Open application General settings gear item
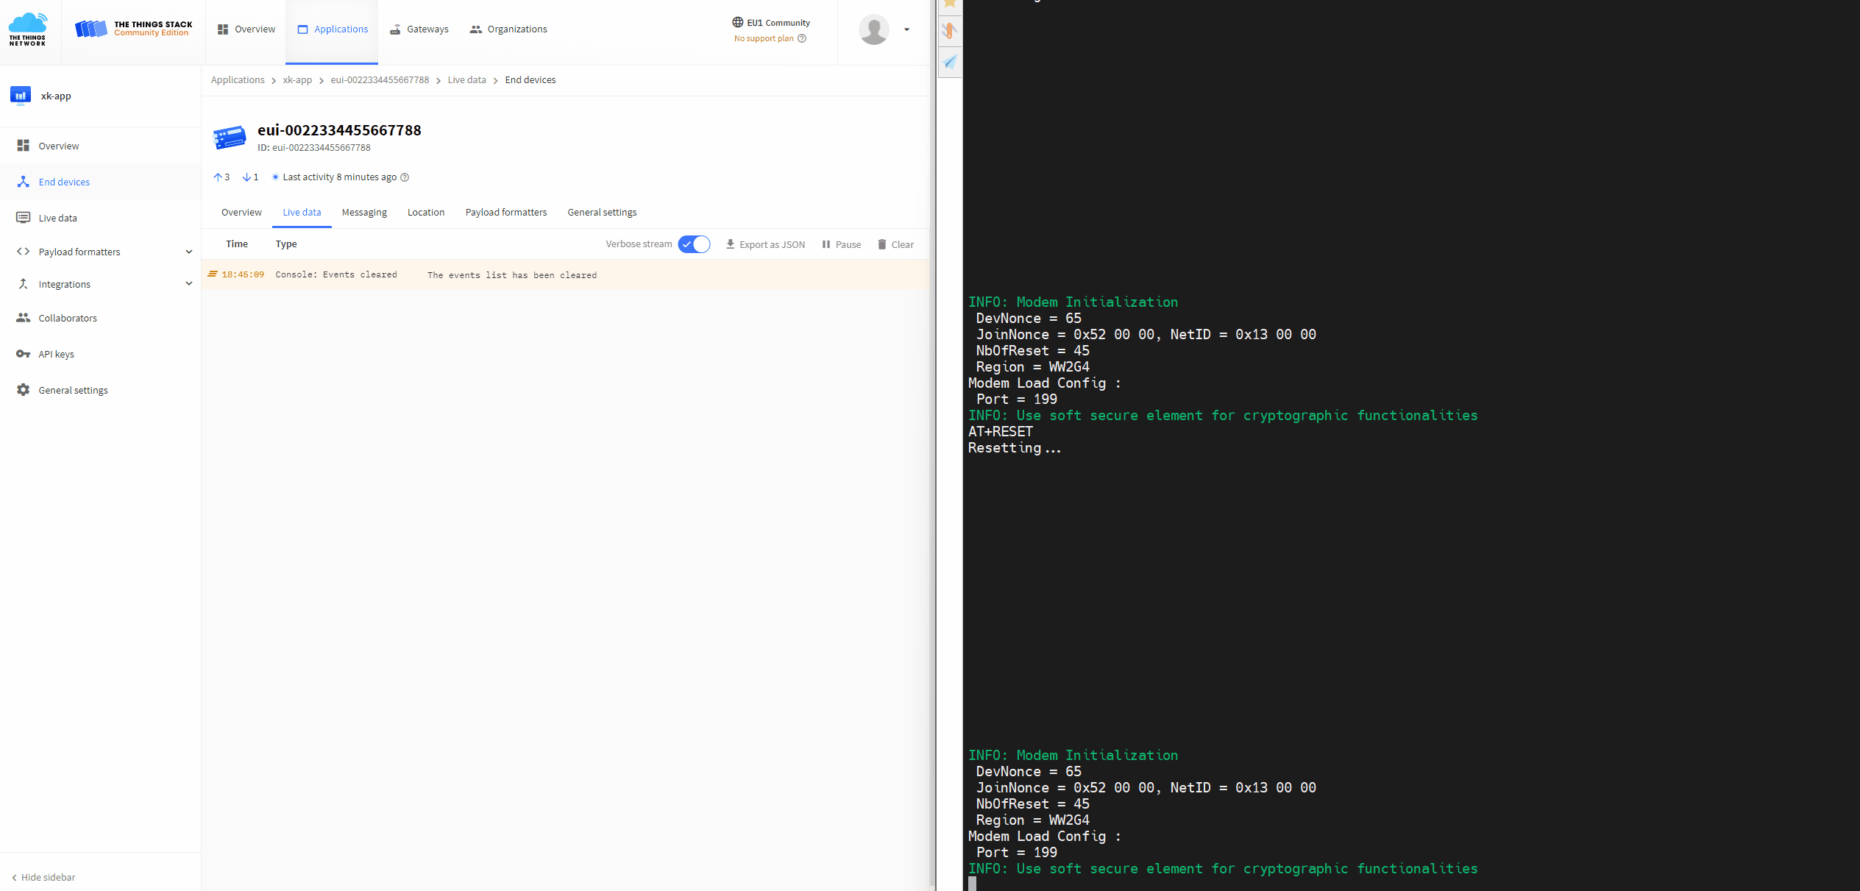 73,390
